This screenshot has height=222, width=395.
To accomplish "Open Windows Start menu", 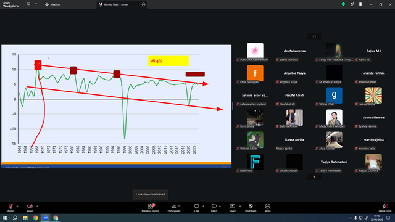I will coord(5,218).
